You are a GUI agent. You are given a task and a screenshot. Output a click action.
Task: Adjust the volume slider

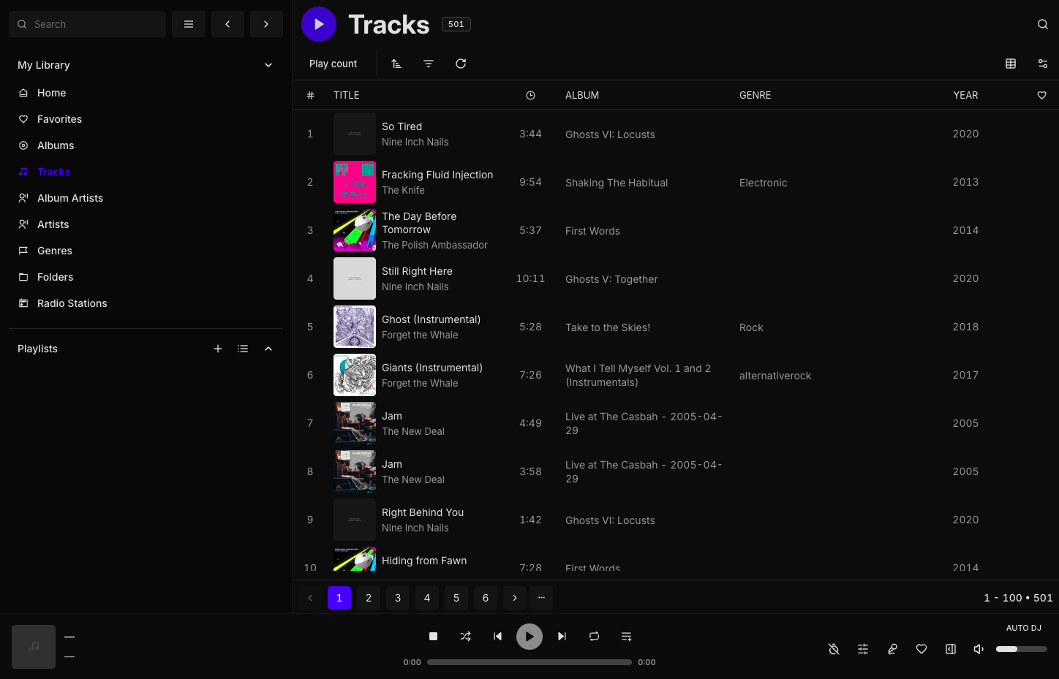[1022, 649]
